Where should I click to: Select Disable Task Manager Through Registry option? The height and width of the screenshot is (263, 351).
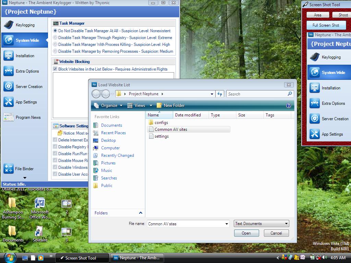(x=55, y=38)
